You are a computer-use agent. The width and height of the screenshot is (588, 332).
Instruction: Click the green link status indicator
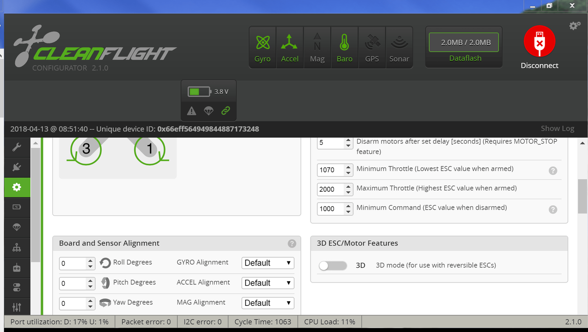click(x=226, y=111)
